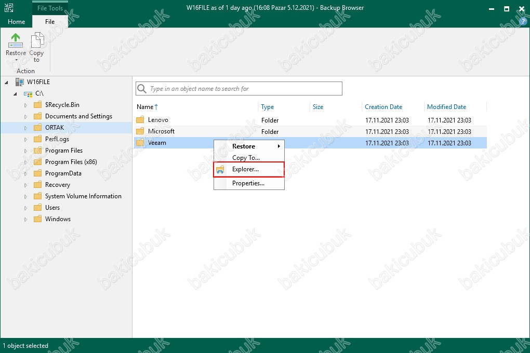The height and width of the screenshot is (353, 530).
Task: Select the Veeam row name
Action: pos(157,143)
